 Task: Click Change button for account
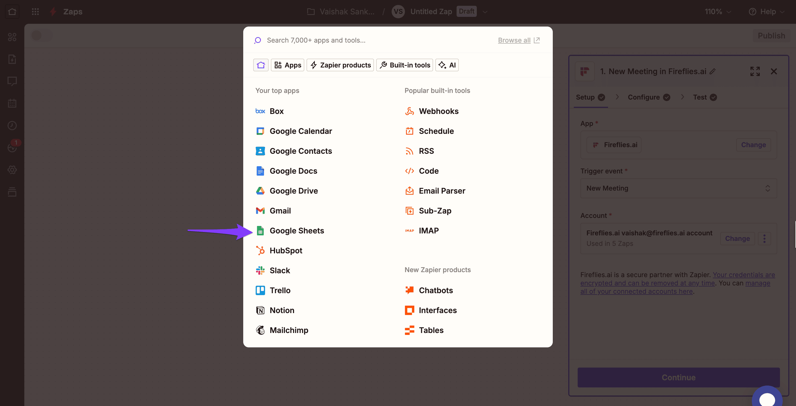737,238
